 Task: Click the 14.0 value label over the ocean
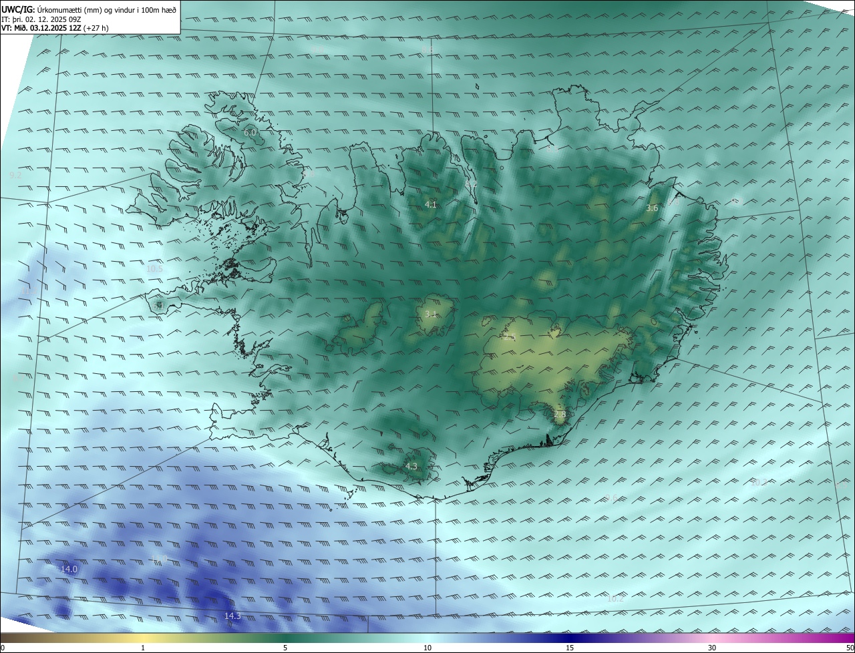point(69,570)
